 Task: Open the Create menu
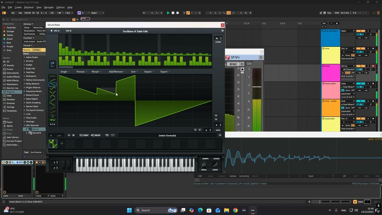pos(18,7)
